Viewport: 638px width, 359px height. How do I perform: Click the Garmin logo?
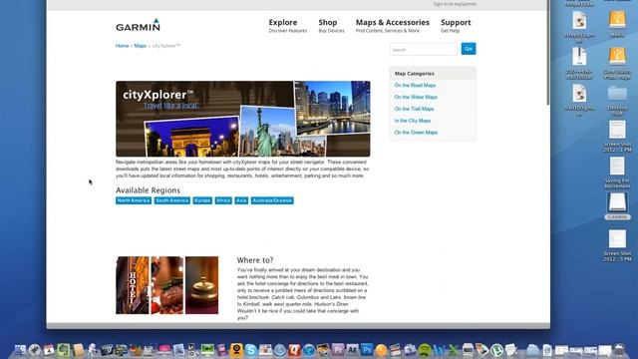138,25
